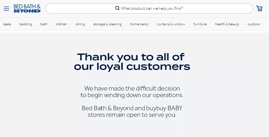Click the 'Thank you to all of our loyal customers' heading

tap(132, 62)
